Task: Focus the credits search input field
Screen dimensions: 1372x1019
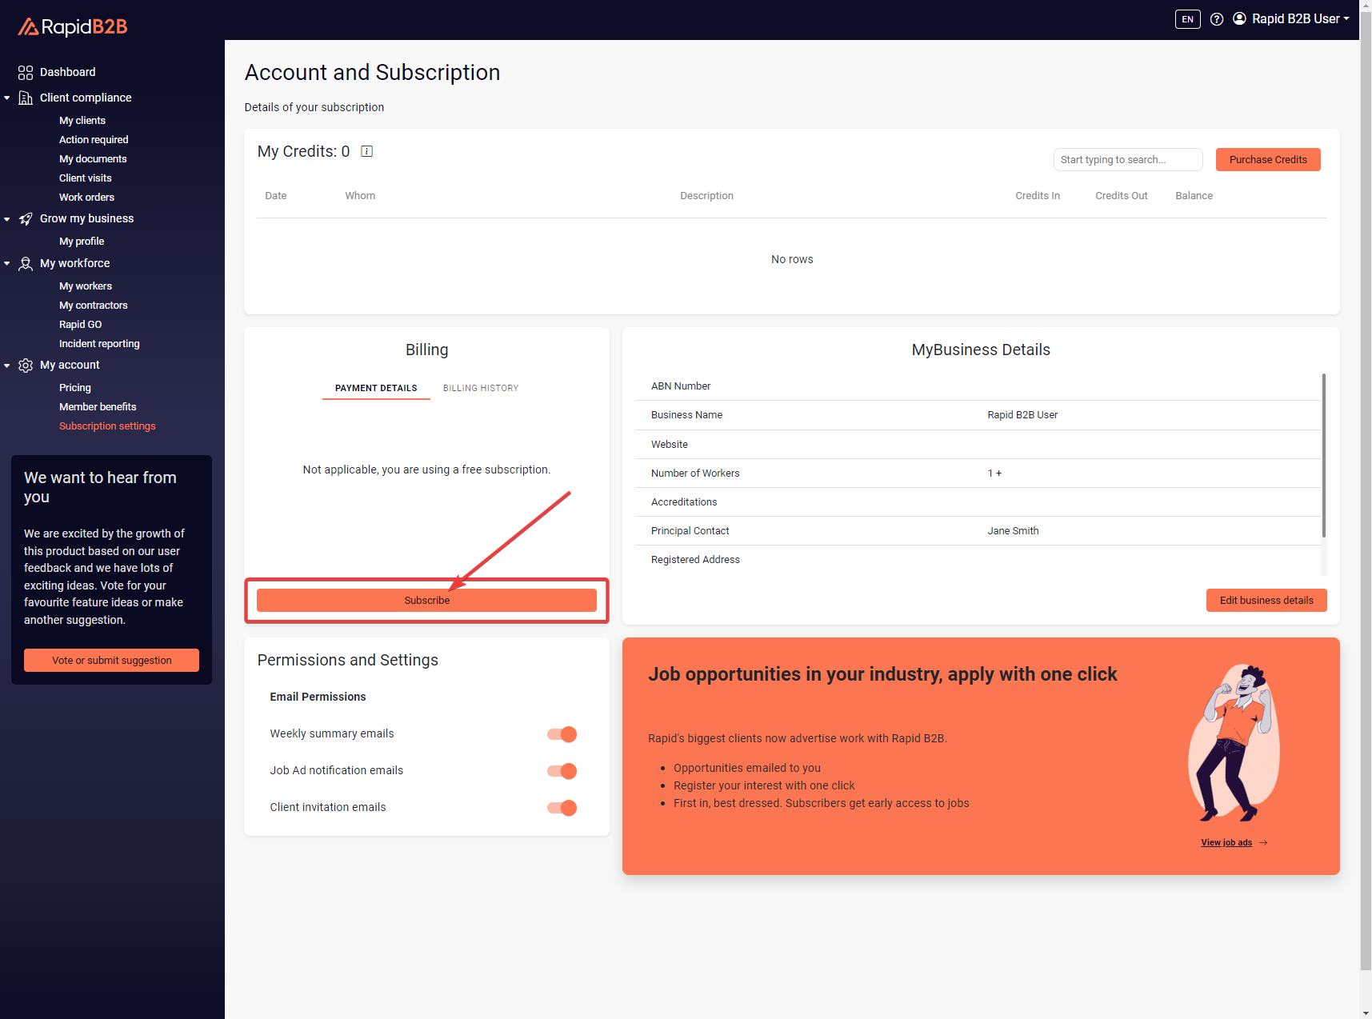Action: 1127,160
